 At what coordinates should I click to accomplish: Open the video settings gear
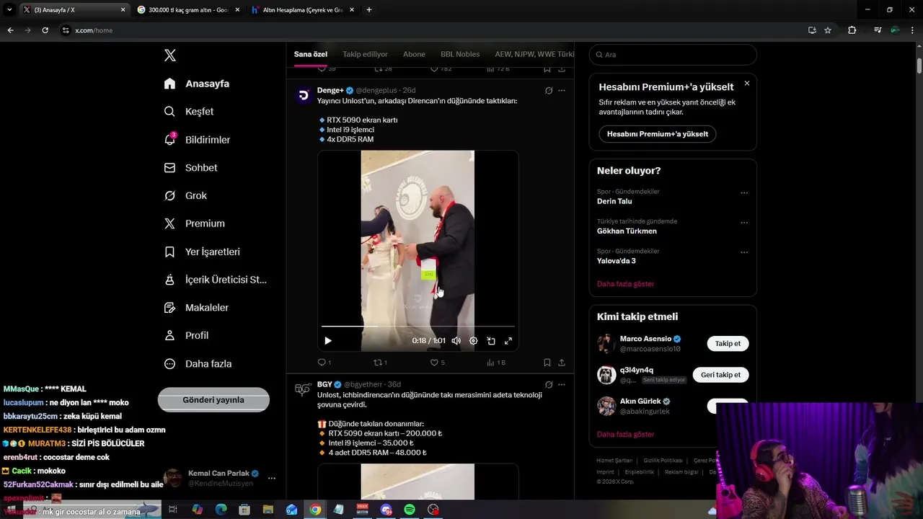(x=474, y=341)
